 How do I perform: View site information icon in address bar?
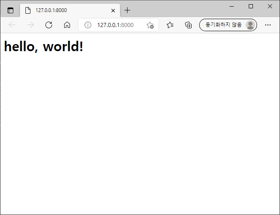[88, 25]
